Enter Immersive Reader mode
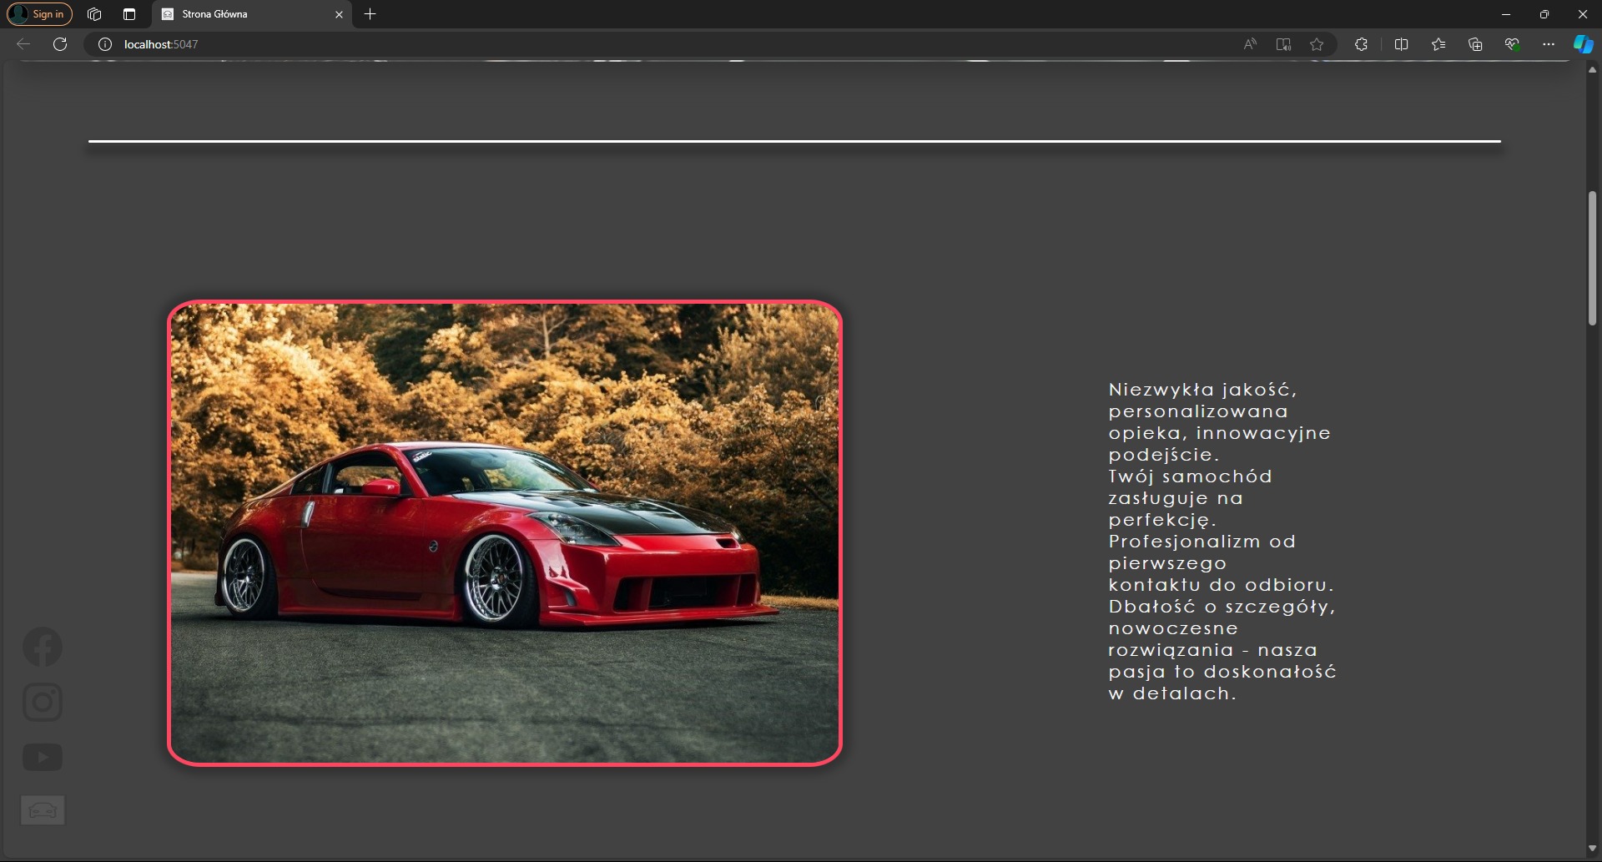Image resolution: width=1602 pixels, height=862 pixels. click(1283, 44)
